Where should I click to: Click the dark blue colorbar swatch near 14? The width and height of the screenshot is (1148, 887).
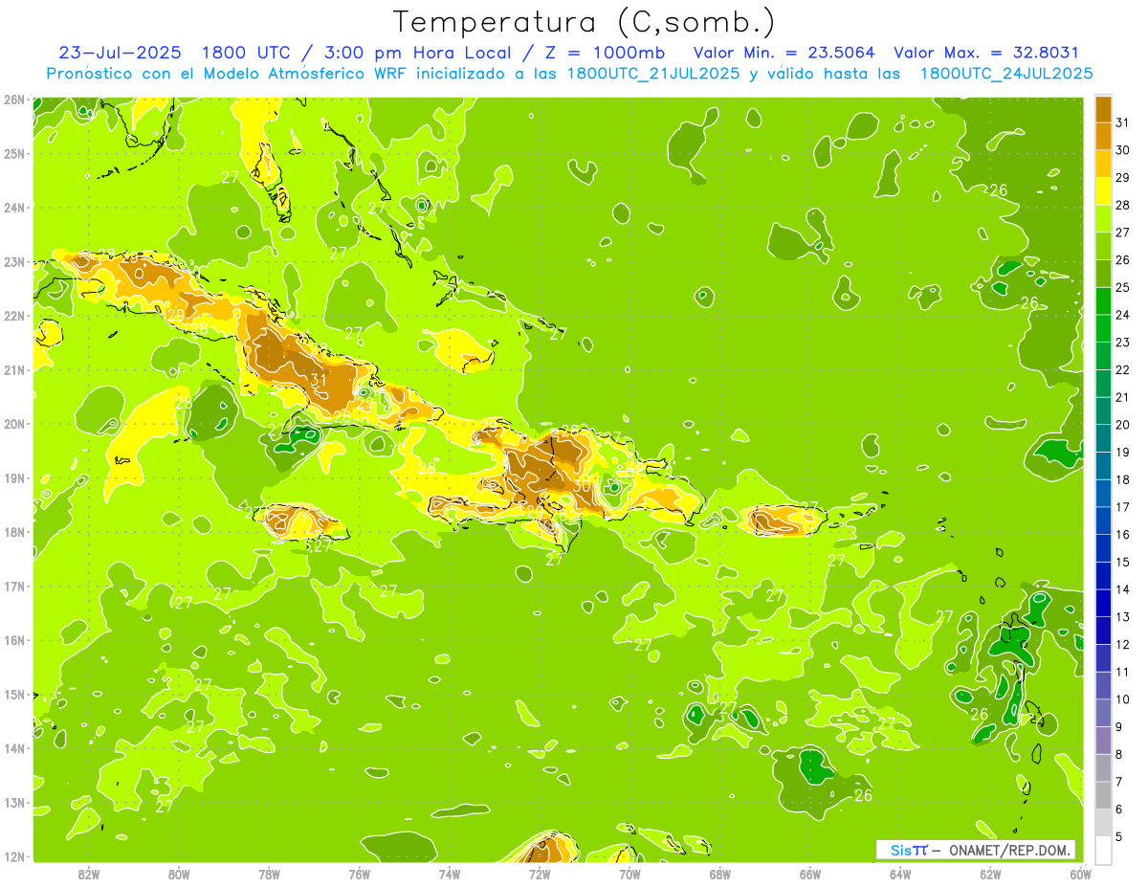pos(1103,603)
